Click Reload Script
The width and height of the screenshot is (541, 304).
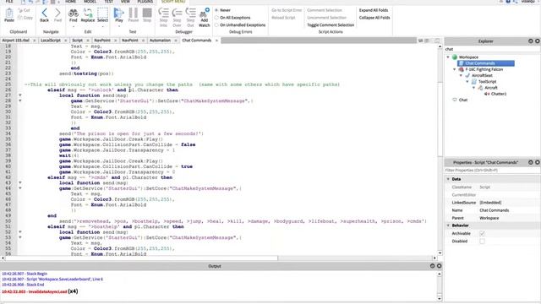[x=283, y=18]
